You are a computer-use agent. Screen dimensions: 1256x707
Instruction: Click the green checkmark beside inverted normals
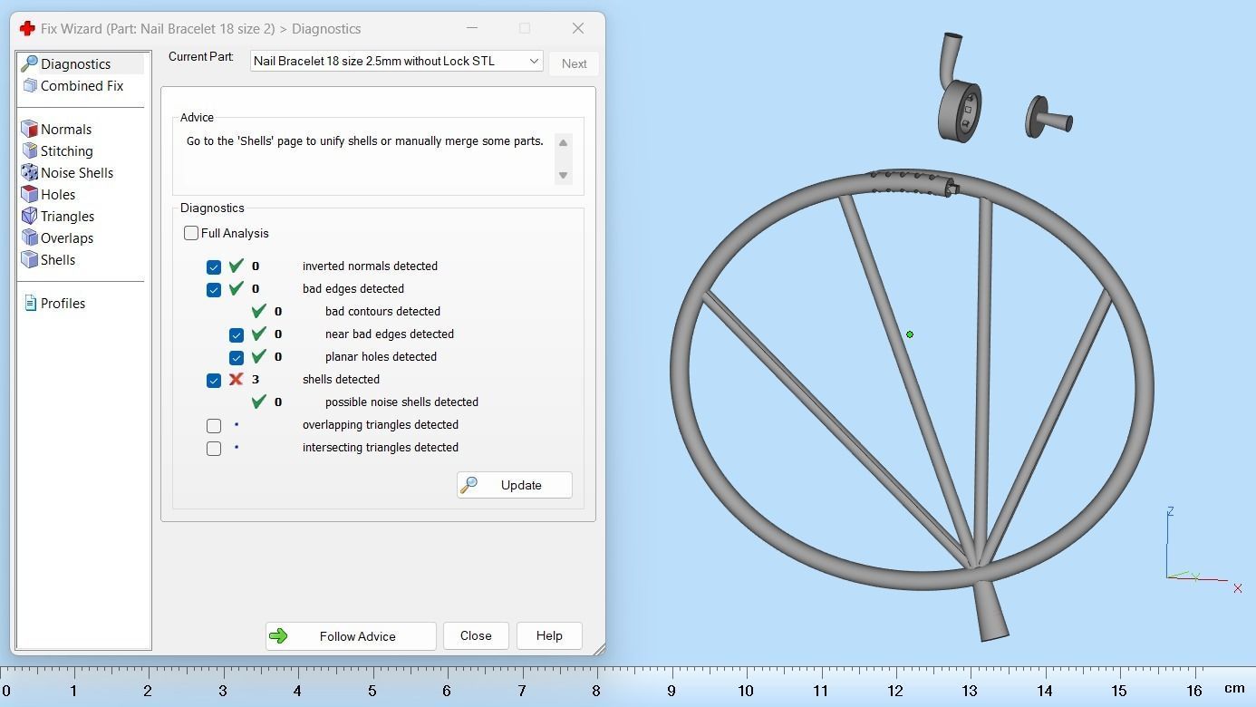coord(237,266)
